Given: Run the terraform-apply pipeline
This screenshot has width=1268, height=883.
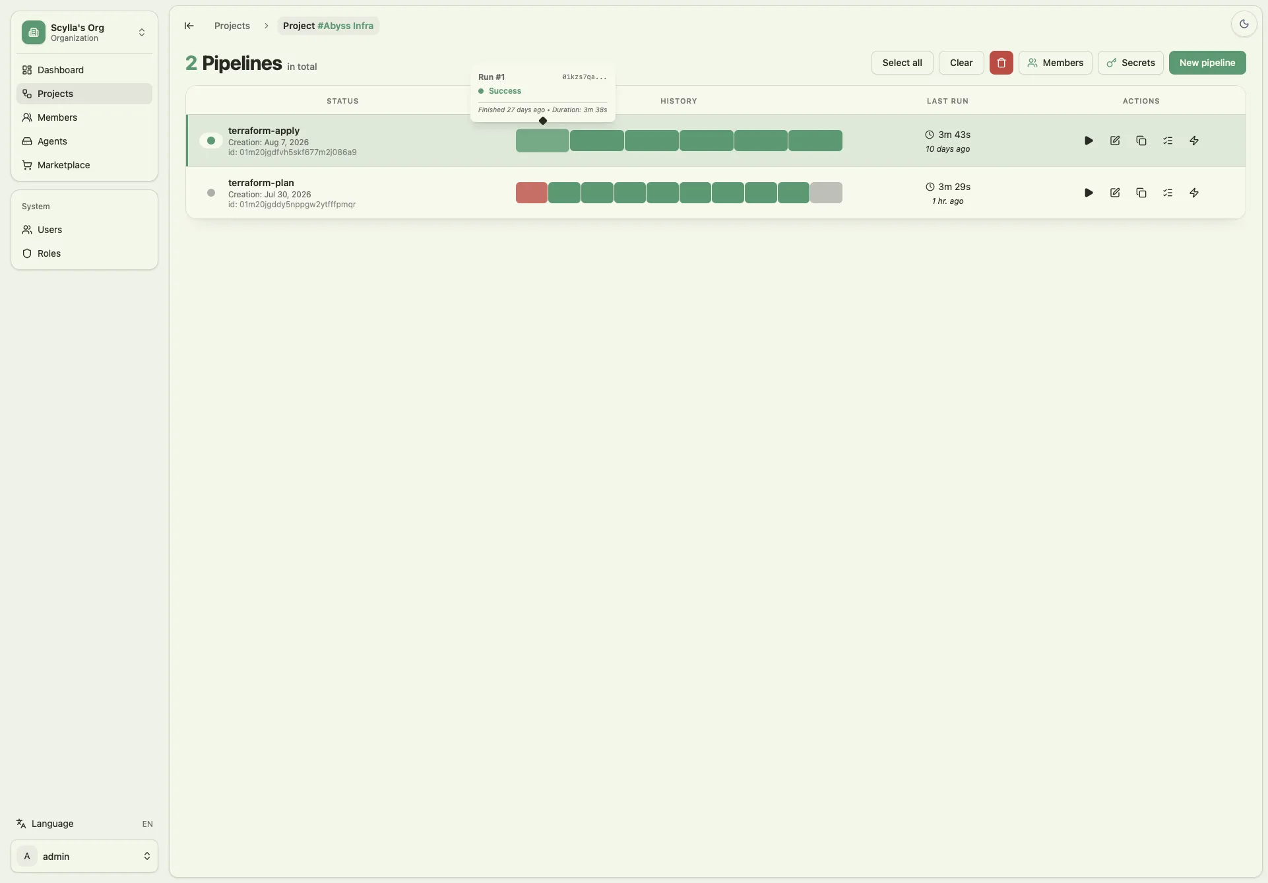Looking at the screenshot, I should [1089, 141].
